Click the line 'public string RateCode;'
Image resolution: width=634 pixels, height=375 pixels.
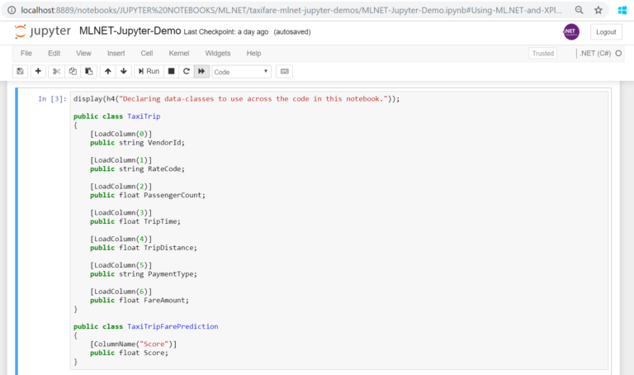(x=137, y=169)
